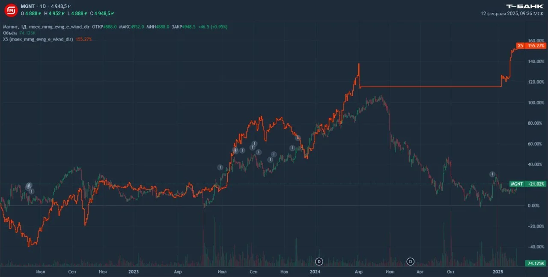Click the 1D interval label in header
This screenshot has width=548, height=277.
pyautogui.click(x=43, y=6)
